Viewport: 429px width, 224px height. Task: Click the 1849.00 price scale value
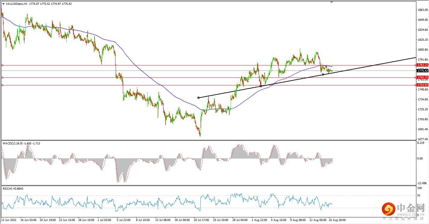[422, 20]
